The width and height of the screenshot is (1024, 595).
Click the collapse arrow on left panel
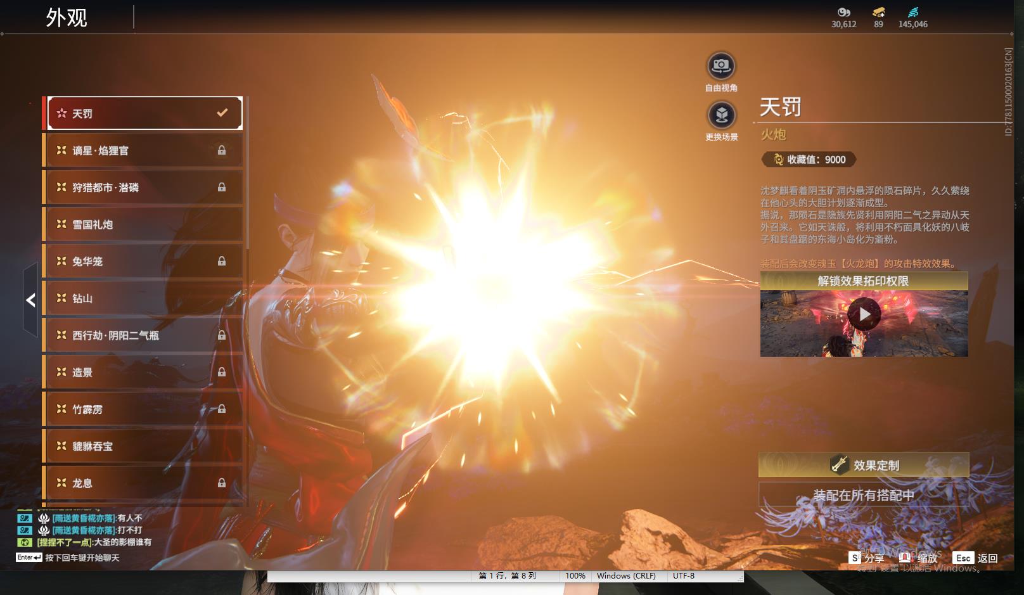click(30, 300)
